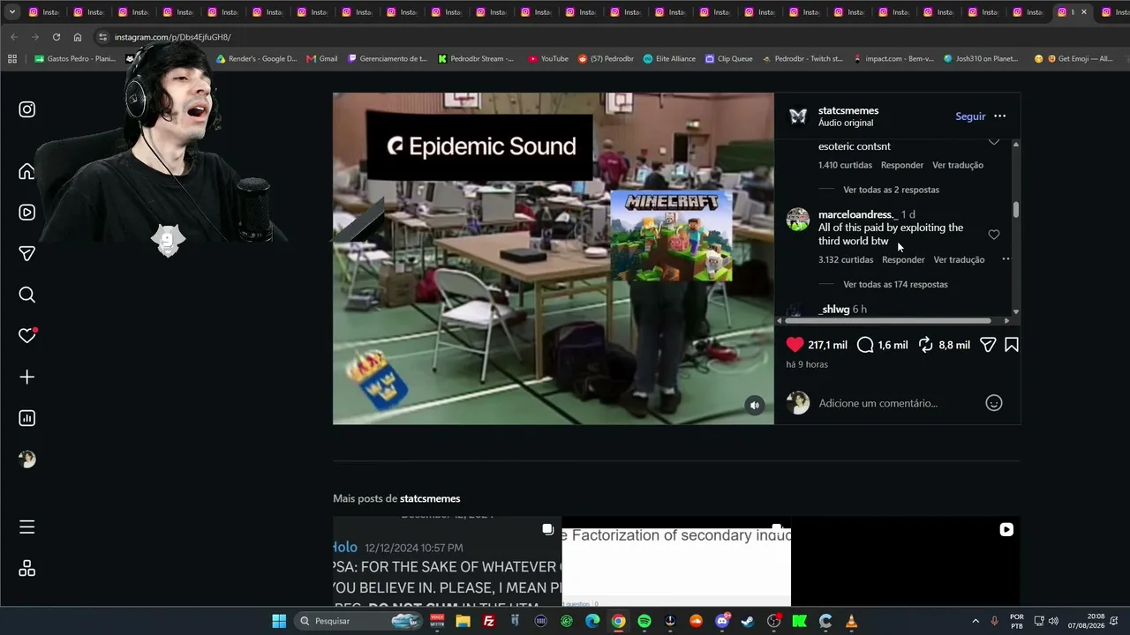Image resolution: width=1130 pixels, height=635 pixels.
Task: Open the 'há 9 horas' post timestamp
Action: coord(807,364)
